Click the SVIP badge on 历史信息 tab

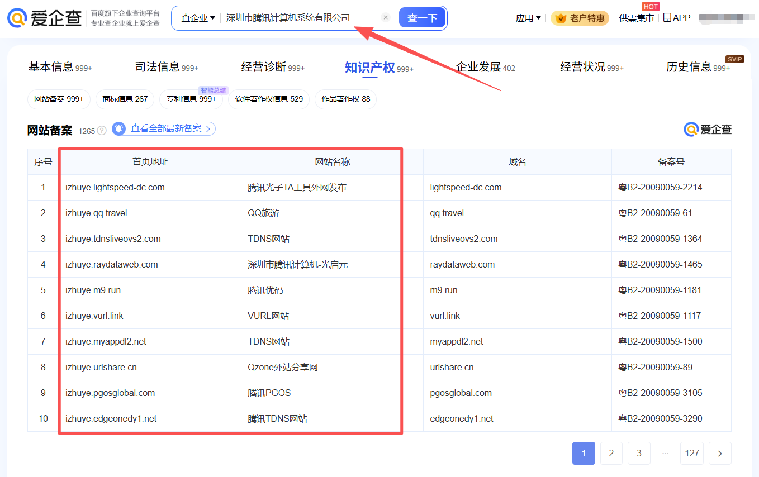pyautogui.click(x=734, y=58)
